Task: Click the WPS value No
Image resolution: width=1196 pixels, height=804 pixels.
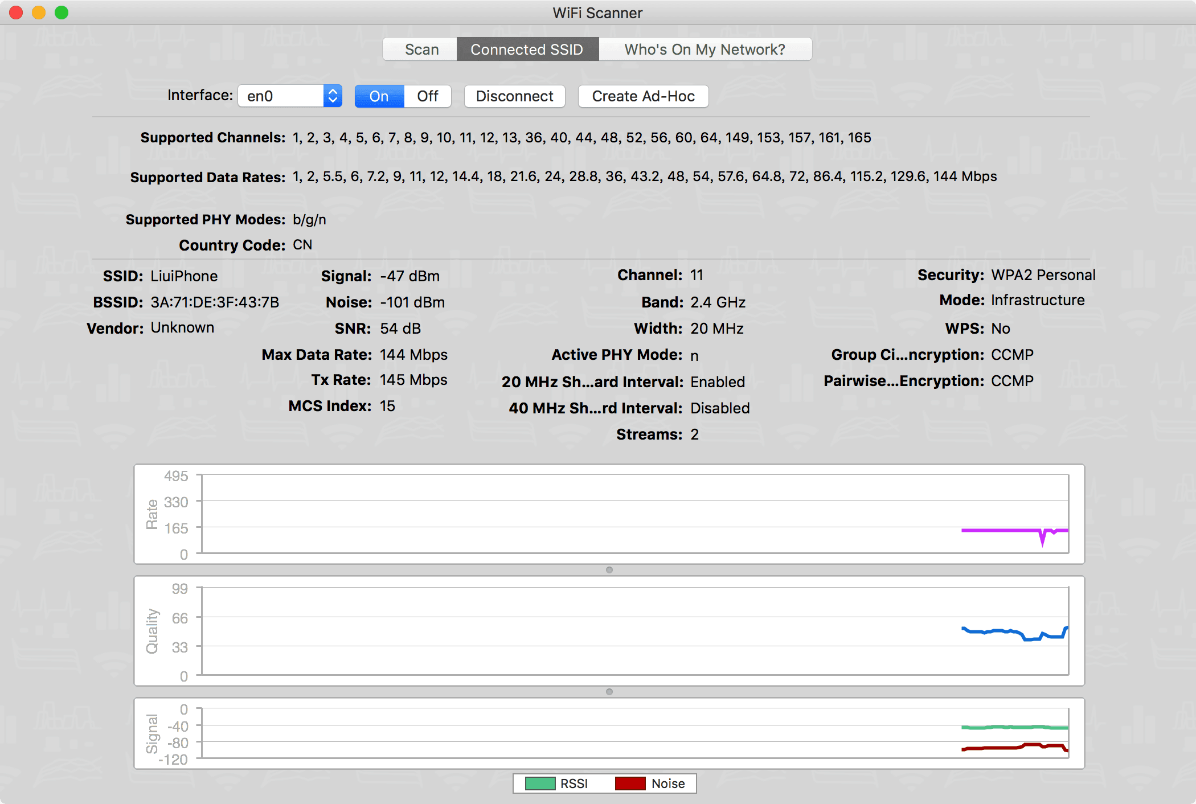Action: (1001, 329)
